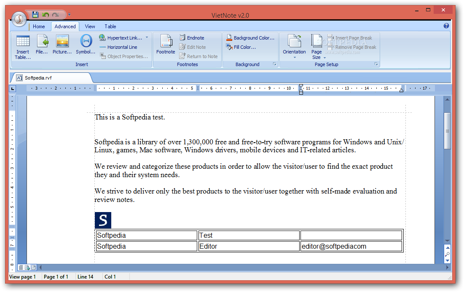Open the Table ribbon tab

(110, 27)
